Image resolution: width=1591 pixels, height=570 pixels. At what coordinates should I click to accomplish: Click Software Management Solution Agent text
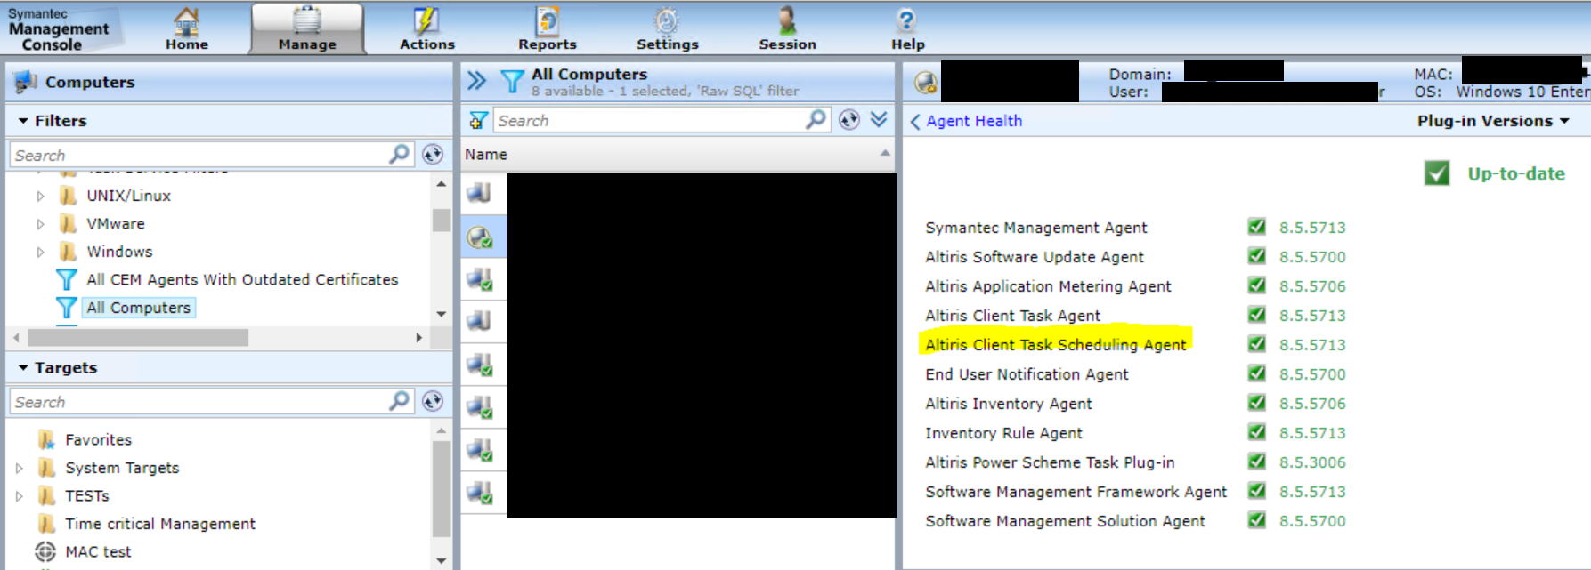[x=1065, y=521]
